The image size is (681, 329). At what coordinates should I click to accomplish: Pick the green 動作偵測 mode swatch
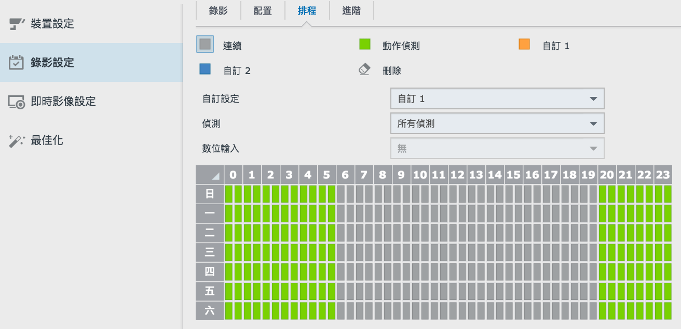click(365, 45)
